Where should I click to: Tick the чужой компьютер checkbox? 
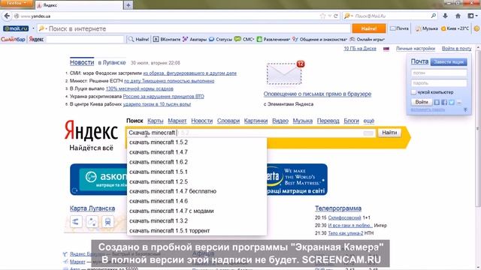(413, 92)
